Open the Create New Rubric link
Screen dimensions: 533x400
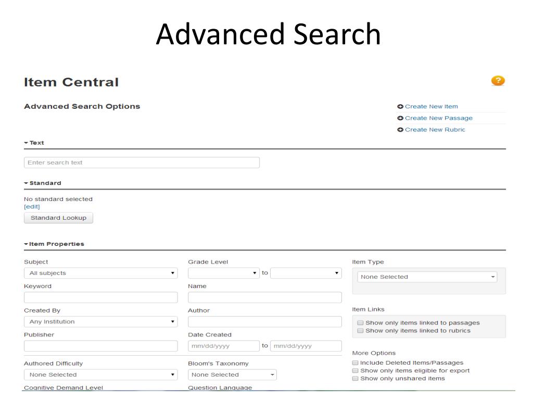click(435, 130)
